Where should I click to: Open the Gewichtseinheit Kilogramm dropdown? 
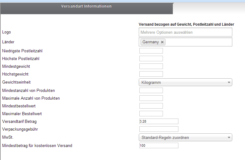coord(185,82)
